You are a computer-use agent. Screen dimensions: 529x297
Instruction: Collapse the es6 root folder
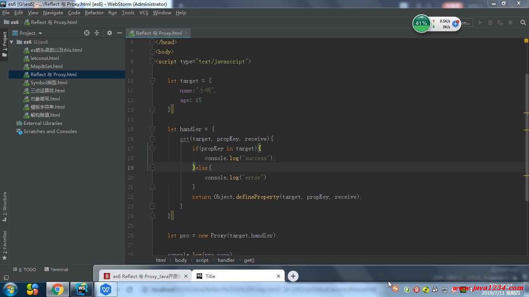click(x=12, y=42)
